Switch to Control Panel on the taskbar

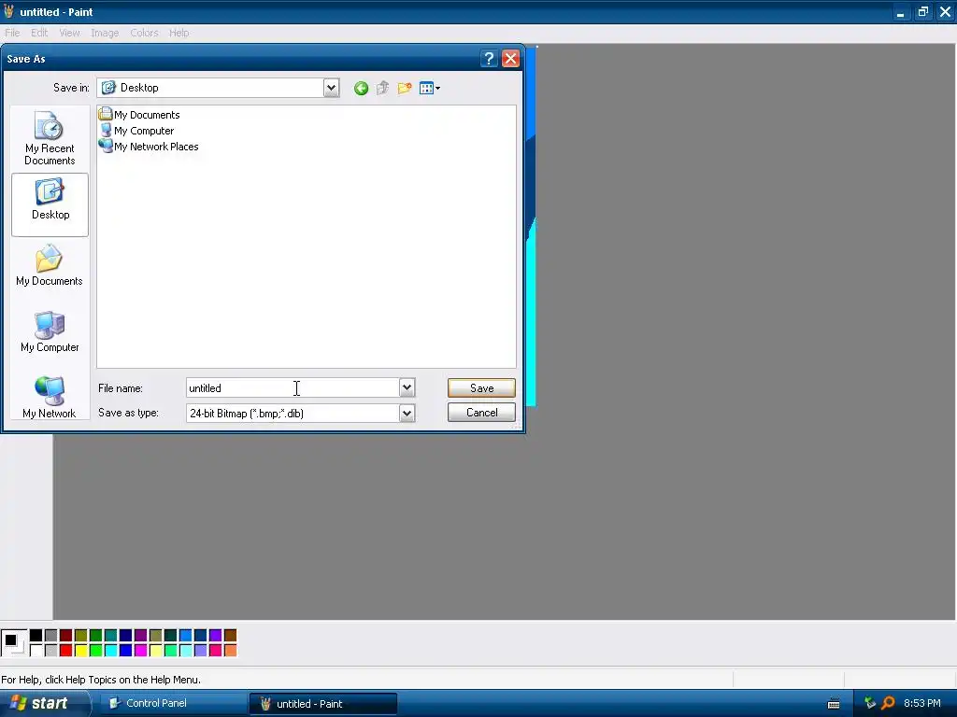coord(172,703)
